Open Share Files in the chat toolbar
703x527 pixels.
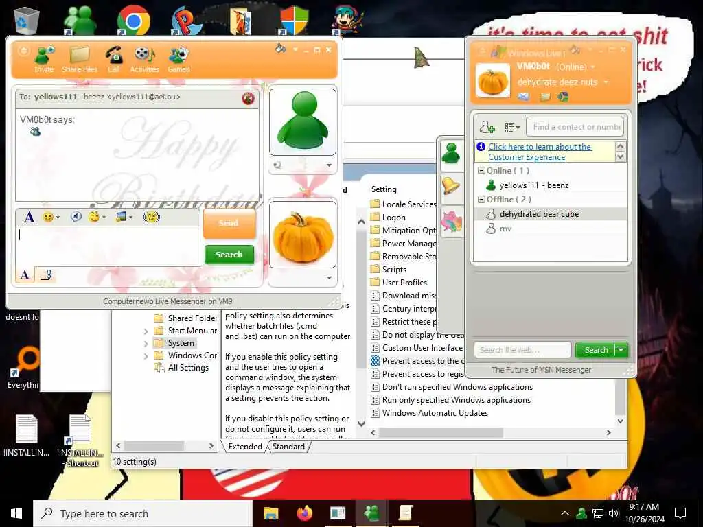80,60
